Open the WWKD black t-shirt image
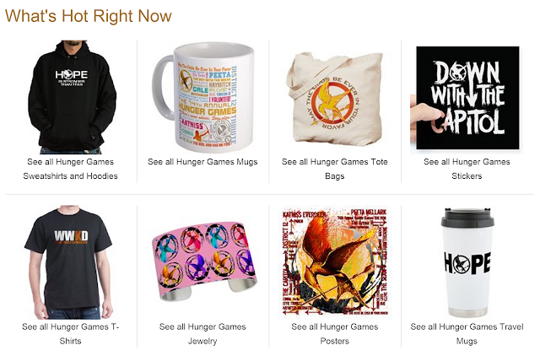540x356 pixels. [69, 262]
